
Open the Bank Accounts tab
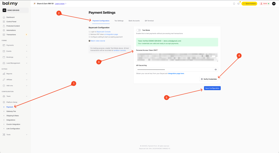(134, 21)
